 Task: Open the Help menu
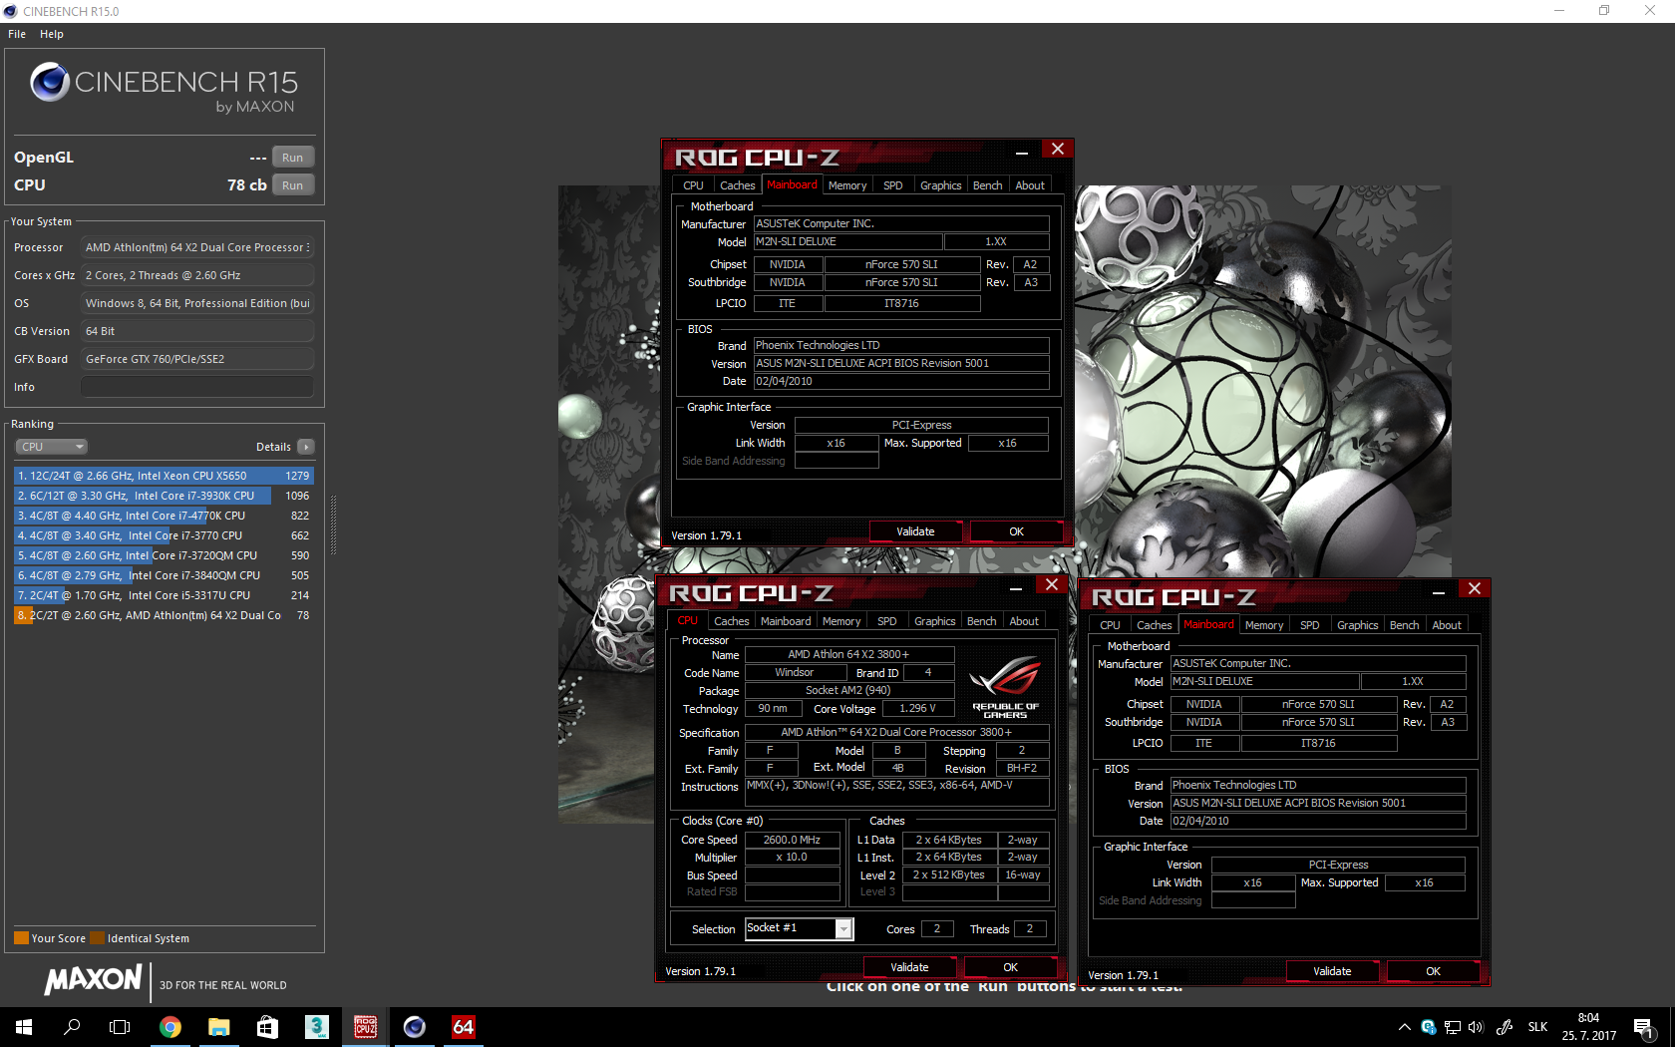point(52,34)
